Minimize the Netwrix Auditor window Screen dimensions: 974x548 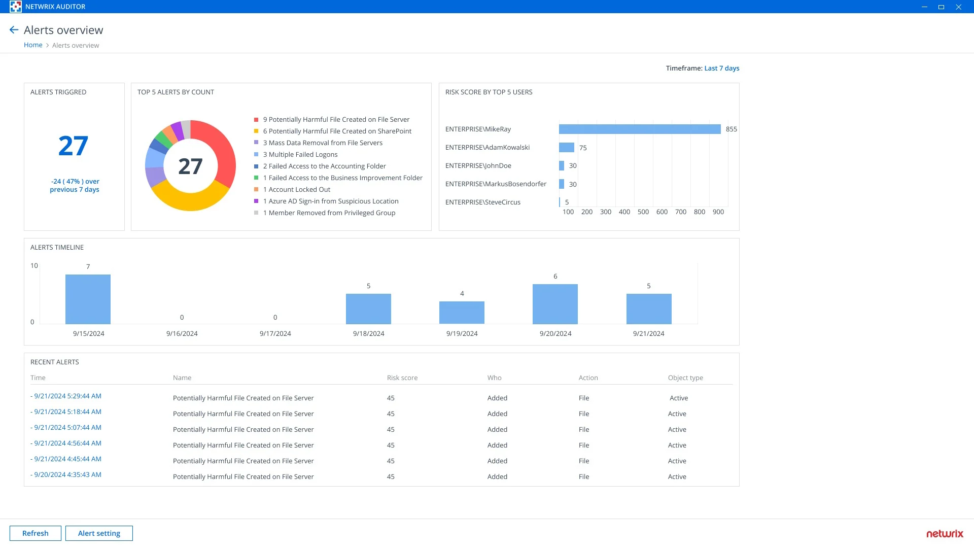(924, 7)
